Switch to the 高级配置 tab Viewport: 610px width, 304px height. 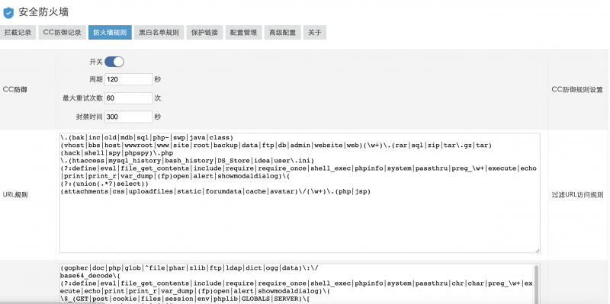pos(282,33)
